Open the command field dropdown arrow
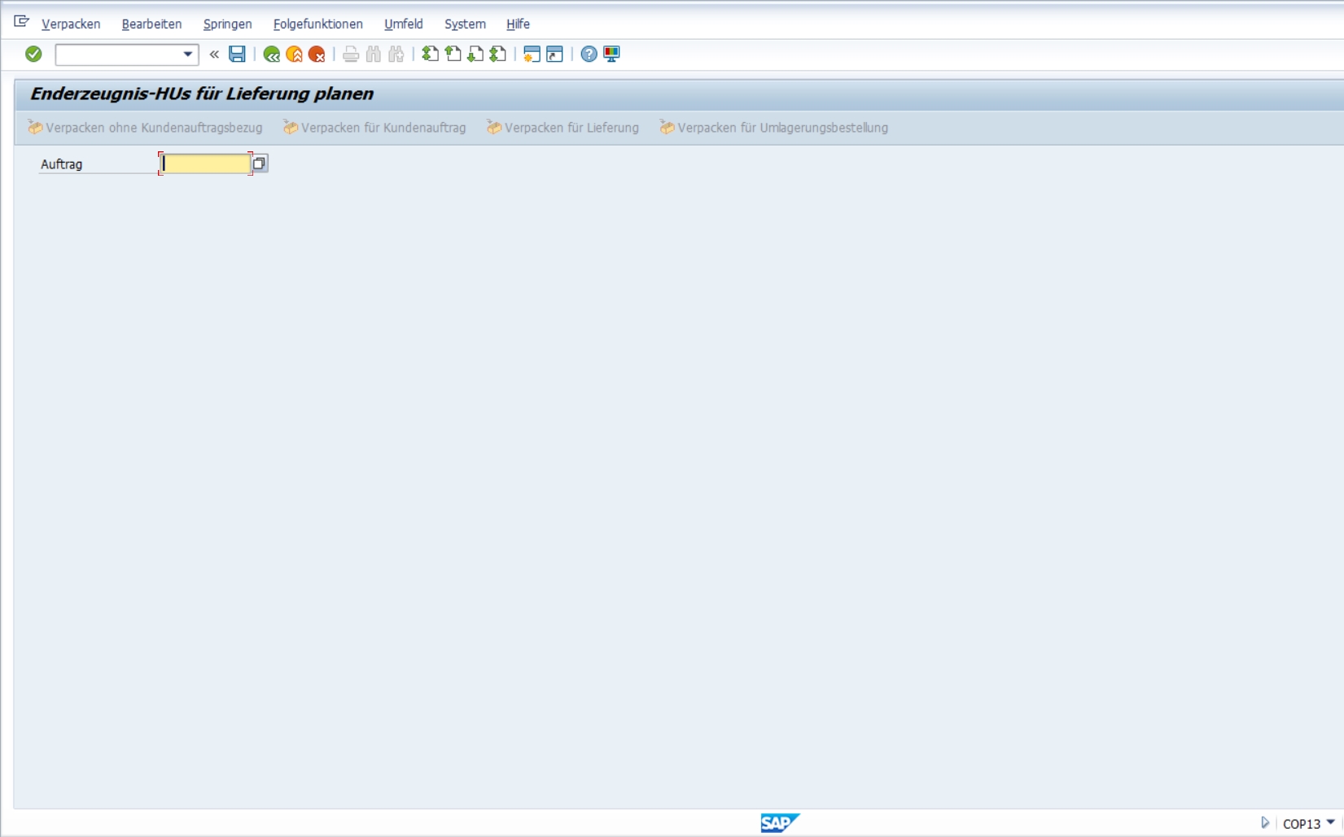1344x837 pixels. (188, 54)
